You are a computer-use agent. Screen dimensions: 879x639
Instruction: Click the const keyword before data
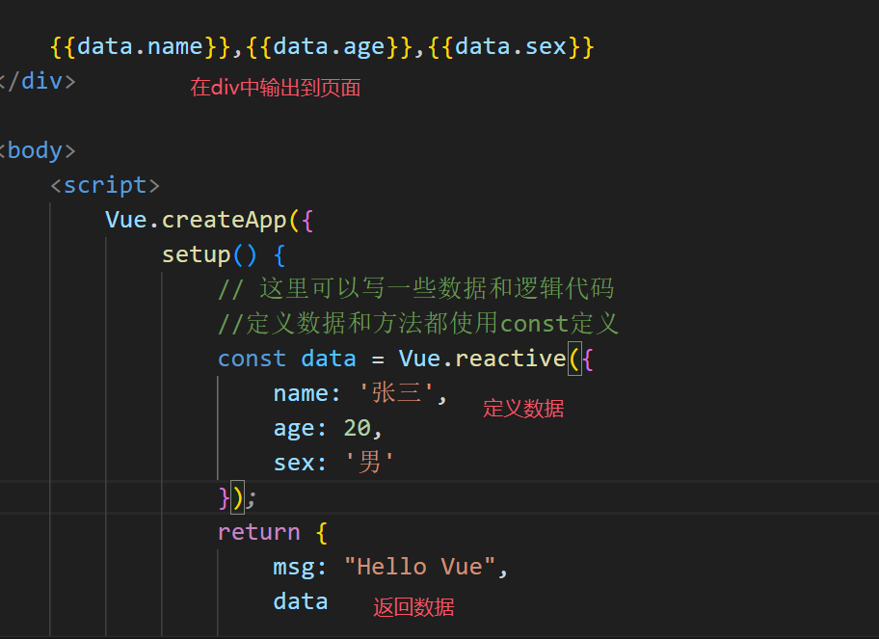point(252,359)
